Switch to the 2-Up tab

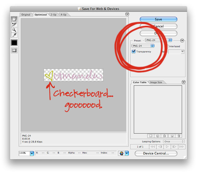54,15
